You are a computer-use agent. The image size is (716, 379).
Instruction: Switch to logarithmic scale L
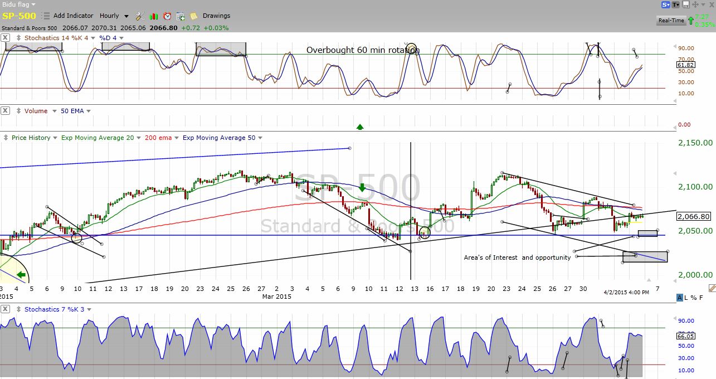click(686, 298)
